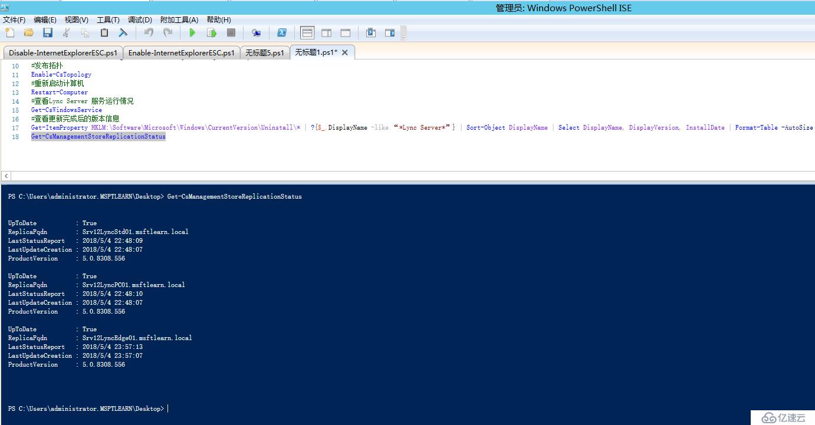Open the 调试(D) menu

[140, 20]
